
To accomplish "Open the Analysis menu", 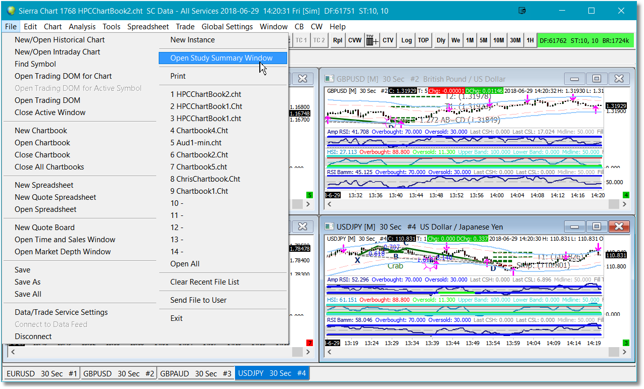I will click(82, 27).
